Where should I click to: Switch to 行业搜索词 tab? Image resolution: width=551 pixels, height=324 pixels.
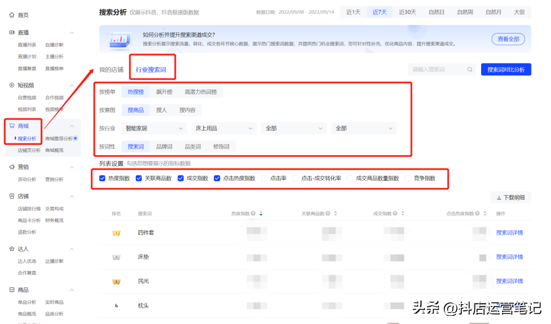(x=151, y=69)
